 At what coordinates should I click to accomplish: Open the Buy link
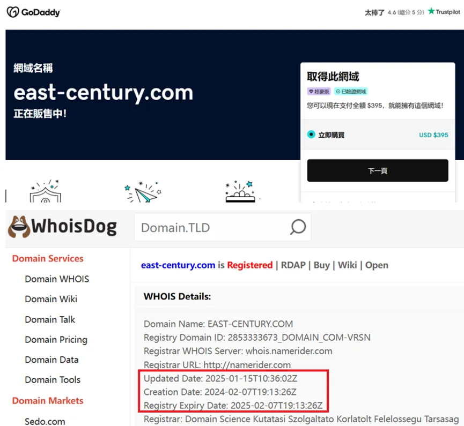click(x=322, y=265)
